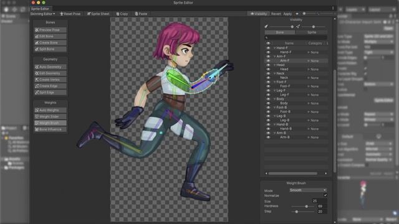399x224 pixels.
Task: Adjust the bone opacity slider
Action: tap(281, 27)
